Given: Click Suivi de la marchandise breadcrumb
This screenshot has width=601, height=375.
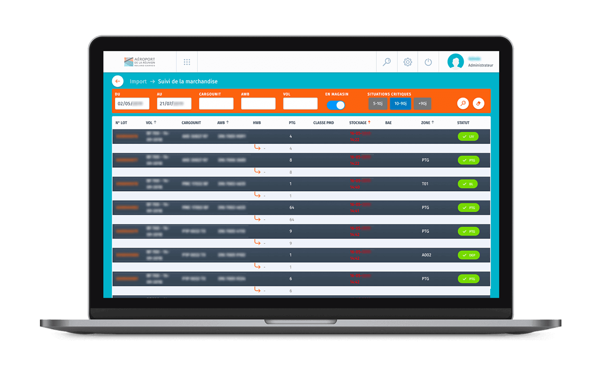Looking at the screenshot, I should (188, 82).
